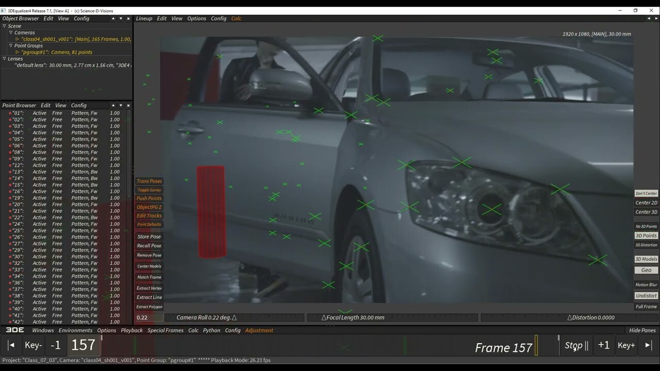Activate the Edit Tracks tool

click(148, 215)
